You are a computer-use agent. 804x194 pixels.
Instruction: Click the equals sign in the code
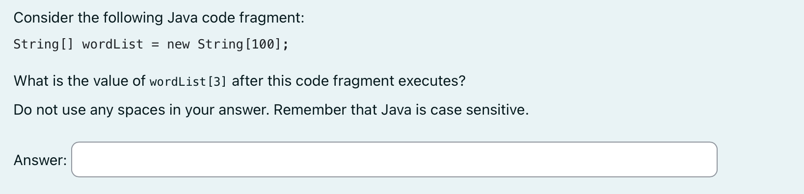(155, 45)
